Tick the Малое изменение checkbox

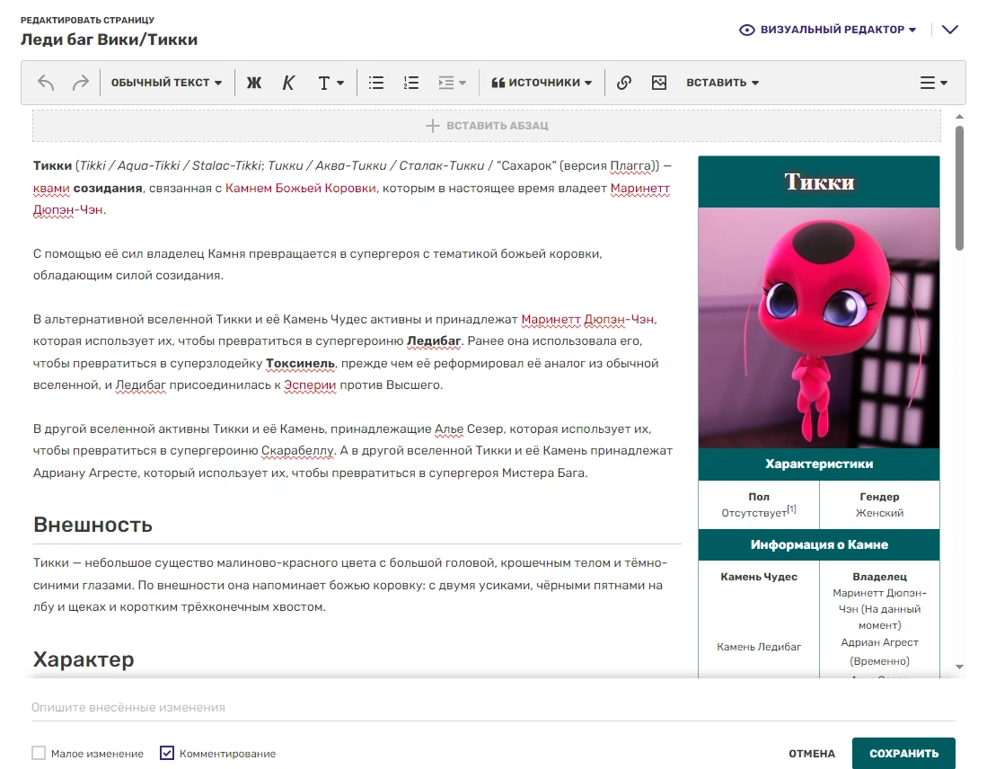pyautogui.click(x=39, y=753)
